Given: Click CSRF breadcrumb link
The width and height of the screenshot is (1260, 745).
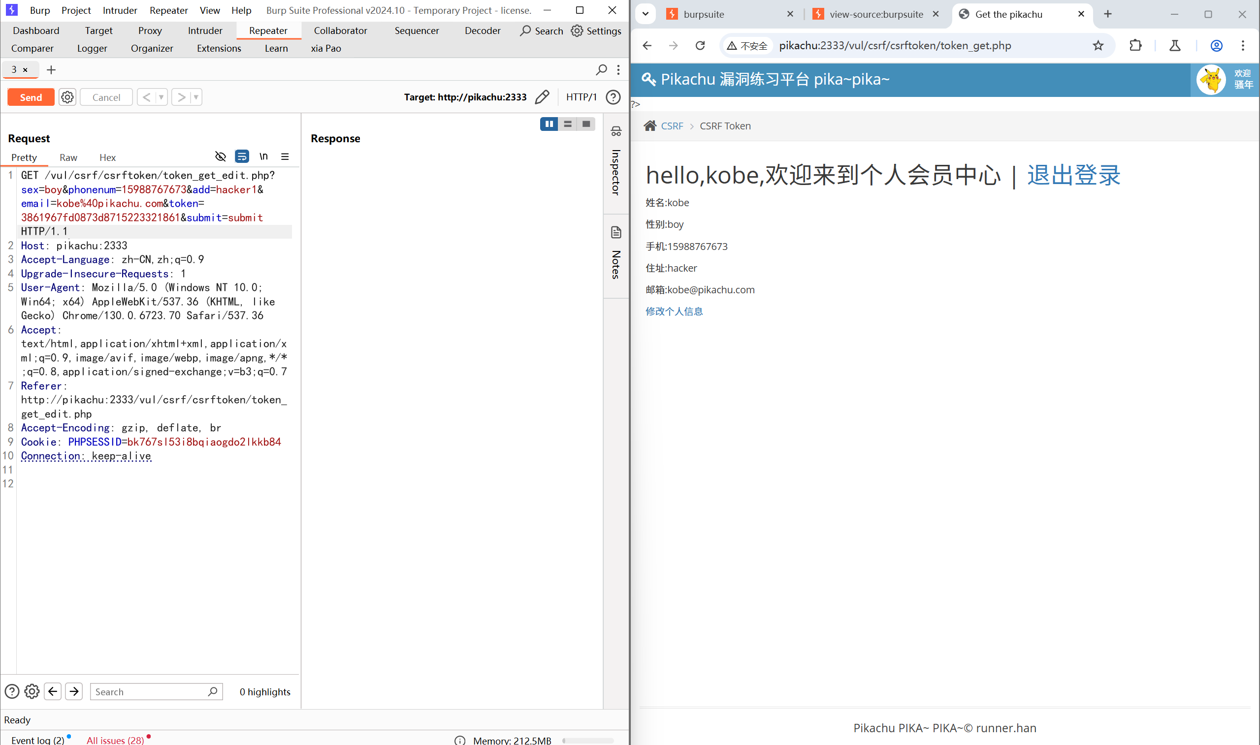Looking at the screenshot, I should [672, 125].
